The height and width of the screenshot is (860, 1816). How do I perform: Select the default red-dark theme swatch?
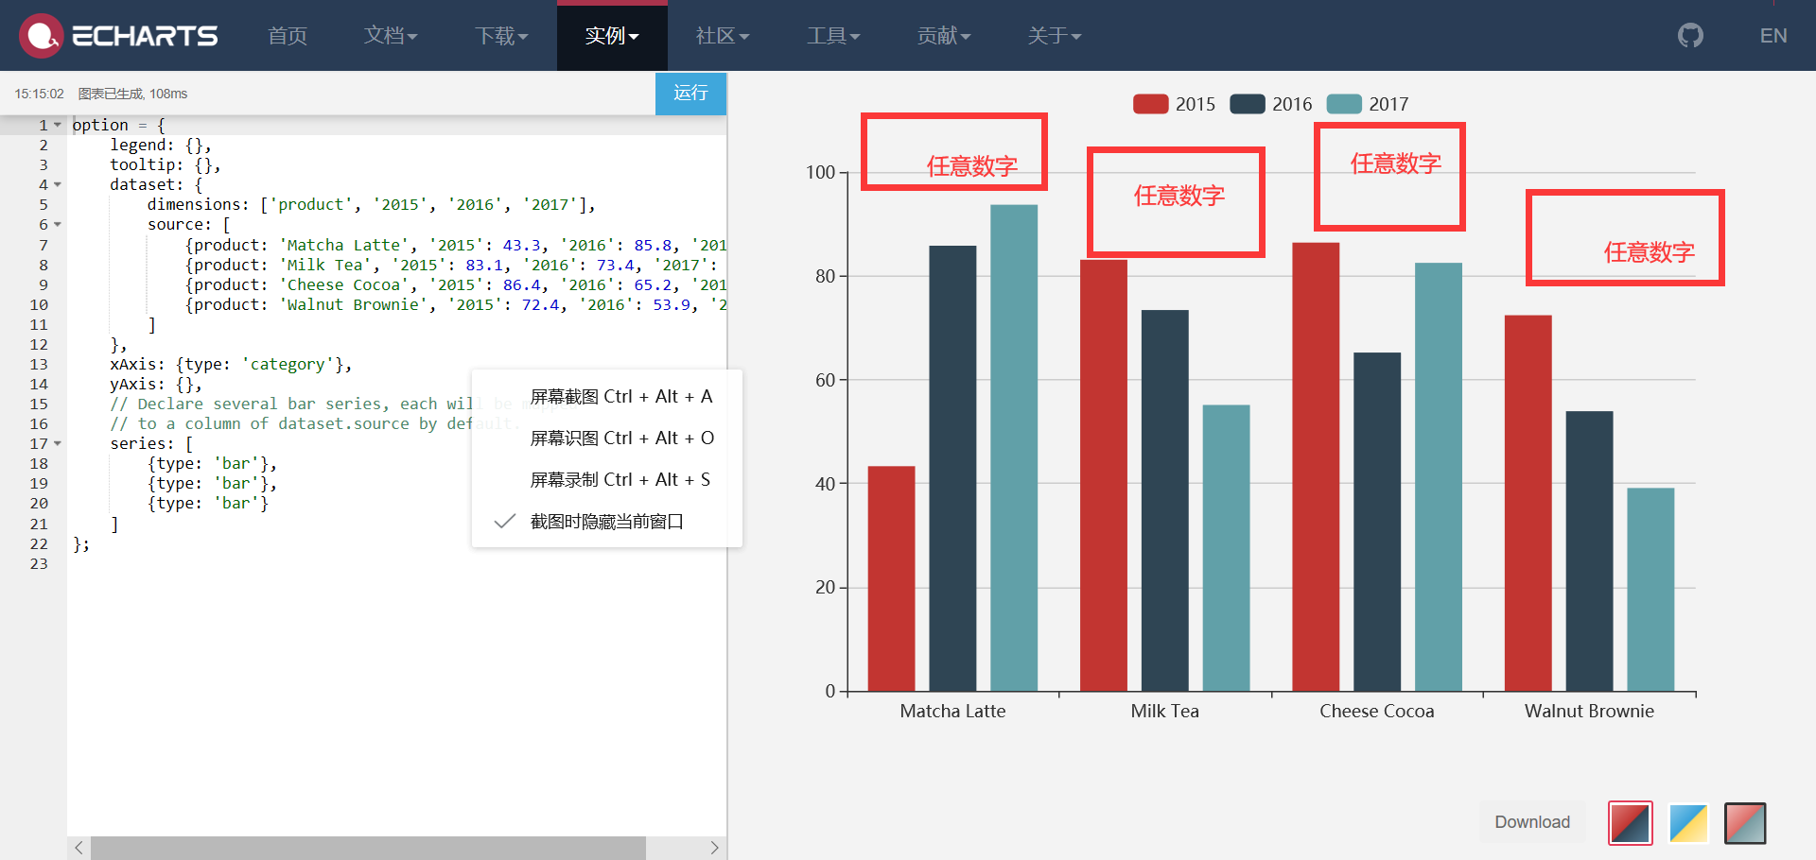[x=1631, y=823]
